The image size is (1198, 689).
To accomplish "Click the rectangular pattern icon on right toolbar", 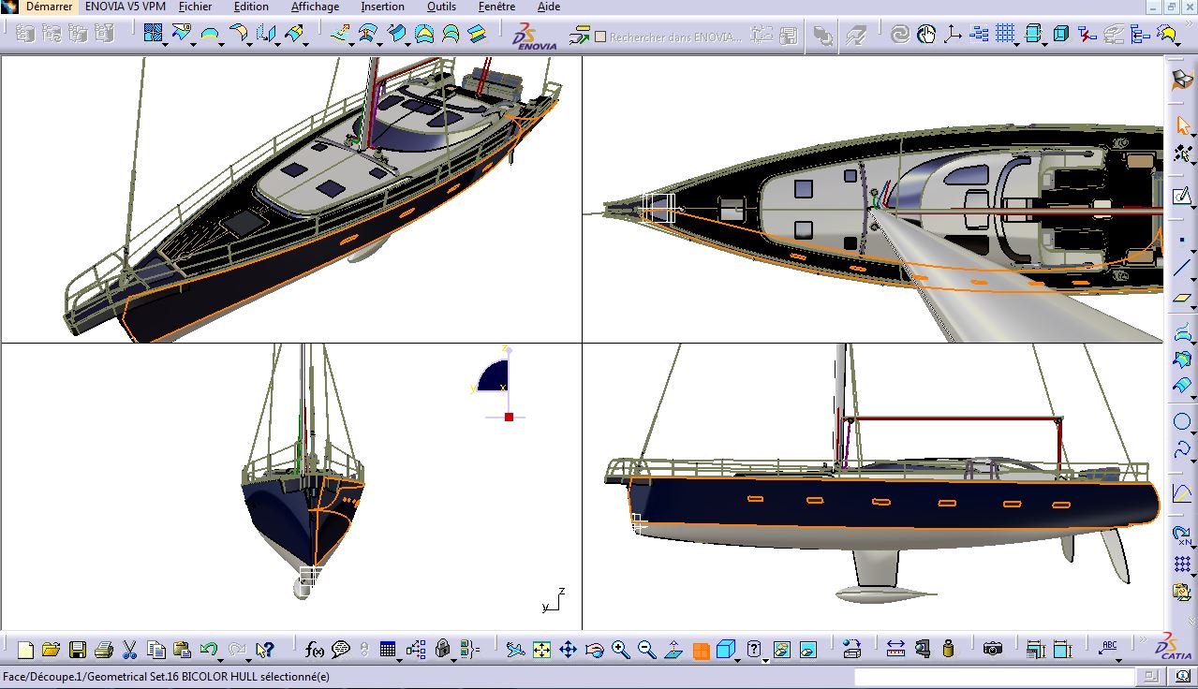I will tap(1182, 564).
